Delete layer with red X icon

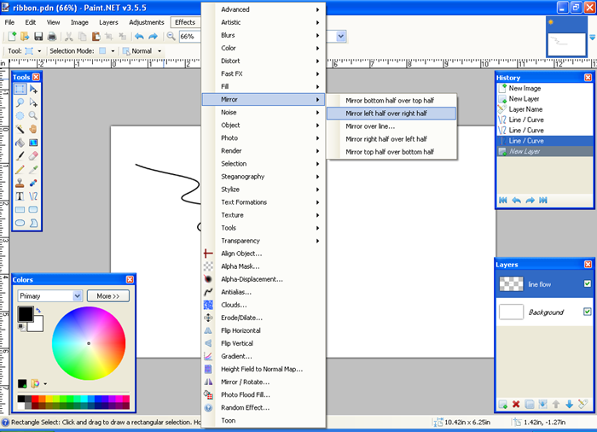516,404
